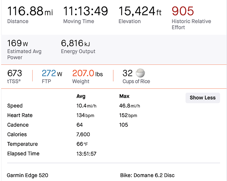Select the 673 tTSS score

tap(15, 73)
